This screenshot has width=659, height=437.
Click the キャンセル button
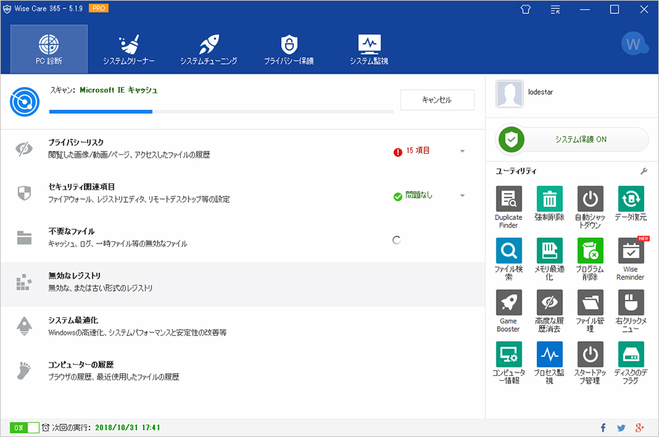[x=437, y=100]
